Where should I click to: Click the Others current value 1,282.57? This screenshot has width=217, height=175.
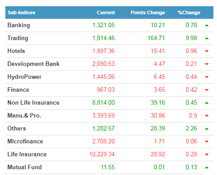coord(103,128)
